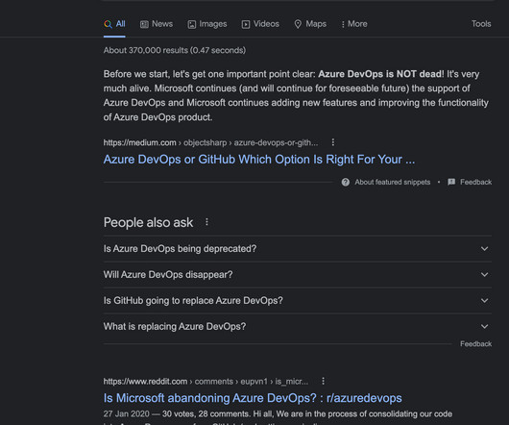509x425 pixels.
Task: Open the Videos tab
Action: pos(260,24)
